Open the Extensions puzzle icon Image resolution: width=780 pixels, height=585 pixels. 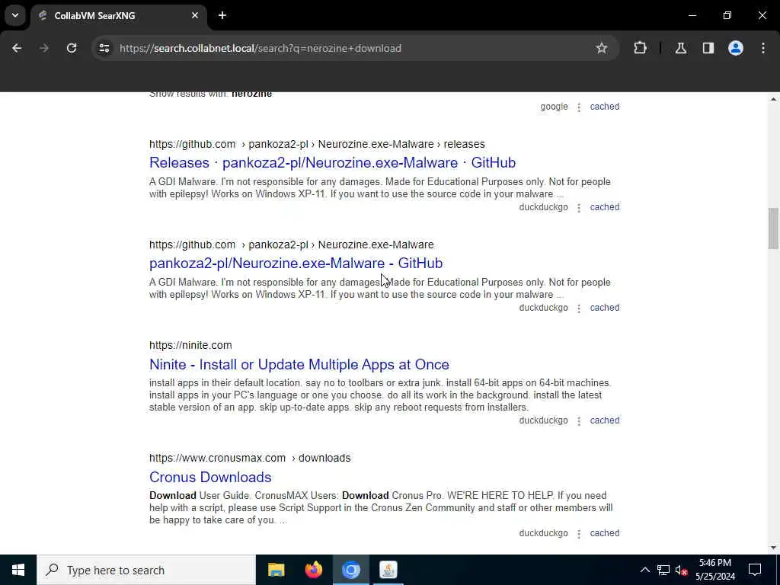coord(640,48)
